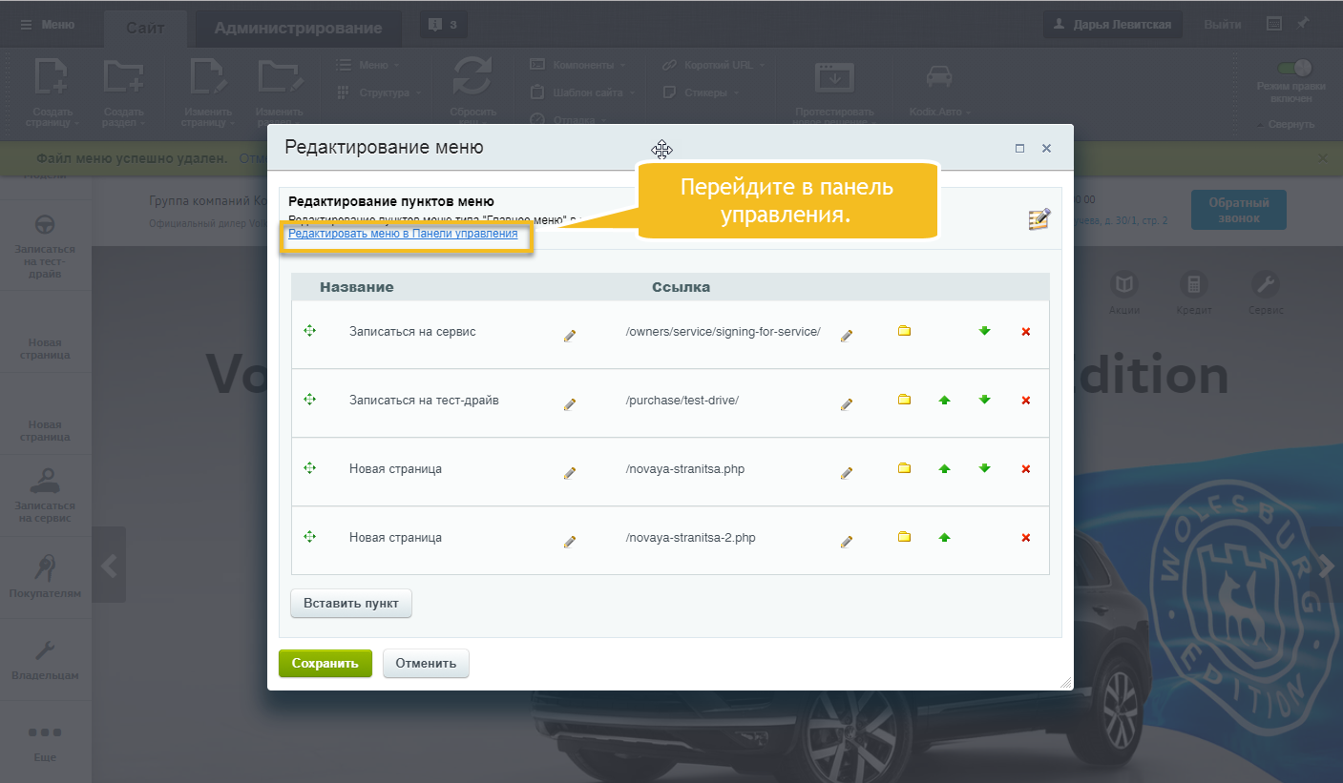Viewport: 1343px width, 783px height.
Task: Save menu with Сохранить button
Action: coord(325,664)
